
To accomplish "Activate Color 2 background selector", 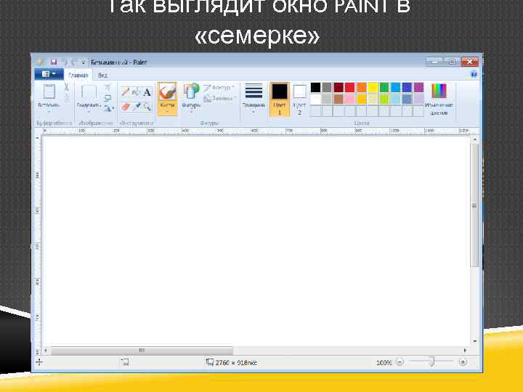I will 299,99.
